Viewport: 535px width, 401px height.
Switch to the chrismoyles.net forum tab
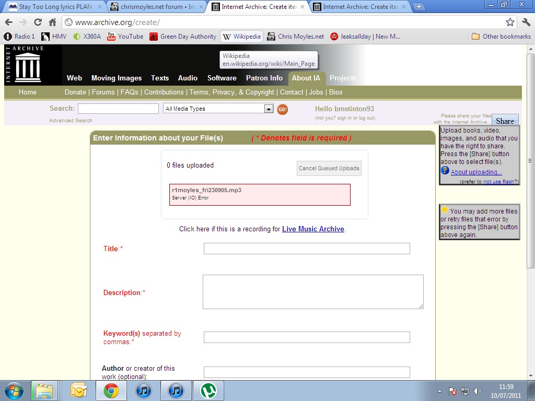156,7
